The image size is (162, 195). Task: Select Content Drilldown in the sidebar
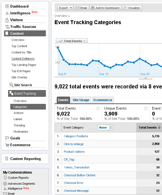pyautogui.click(x=23, y=59)
